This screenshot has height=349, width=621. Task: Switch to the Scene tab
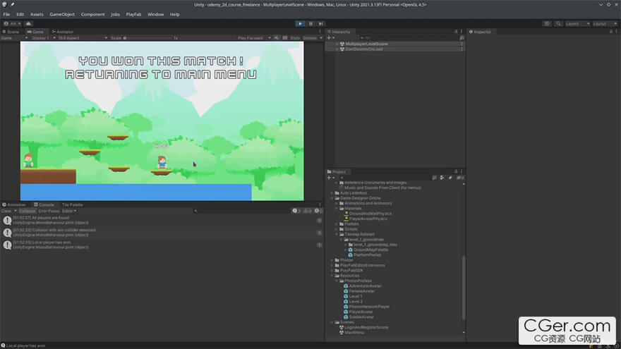click(x=11, y=32)
